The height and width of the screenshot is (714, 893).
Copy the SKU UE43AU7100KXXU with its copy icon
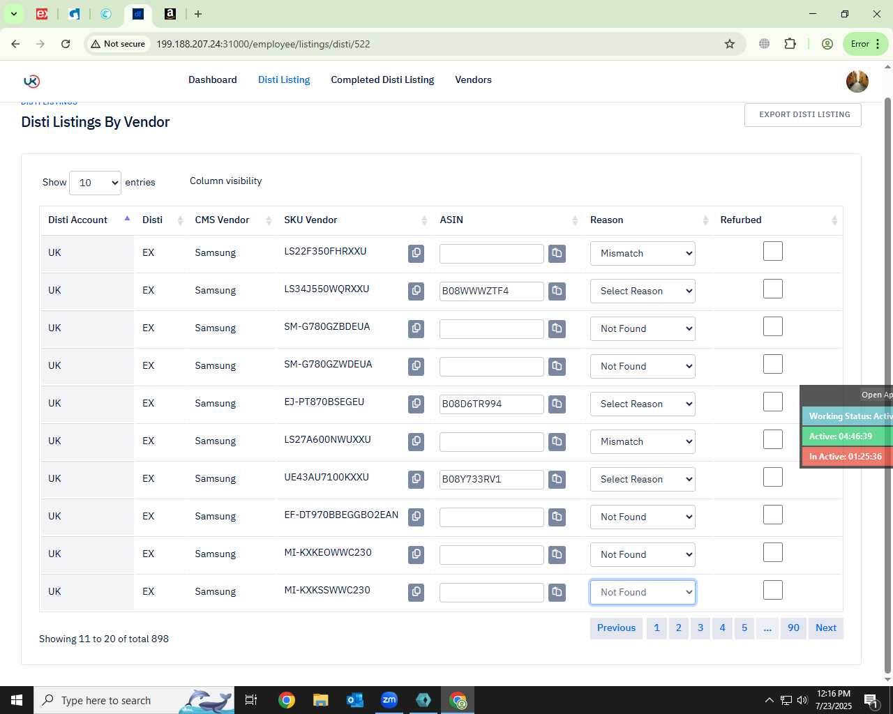pos(416,479)
